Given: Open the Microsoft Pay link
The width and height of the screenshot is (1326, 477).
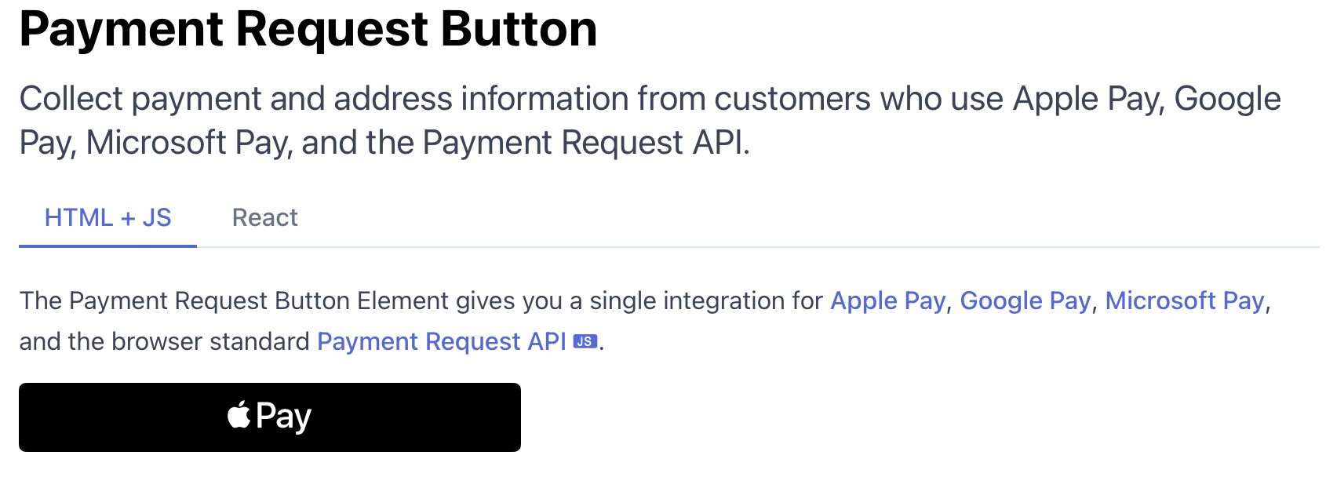Looking at the screenshot, I should click(1184, 300).
